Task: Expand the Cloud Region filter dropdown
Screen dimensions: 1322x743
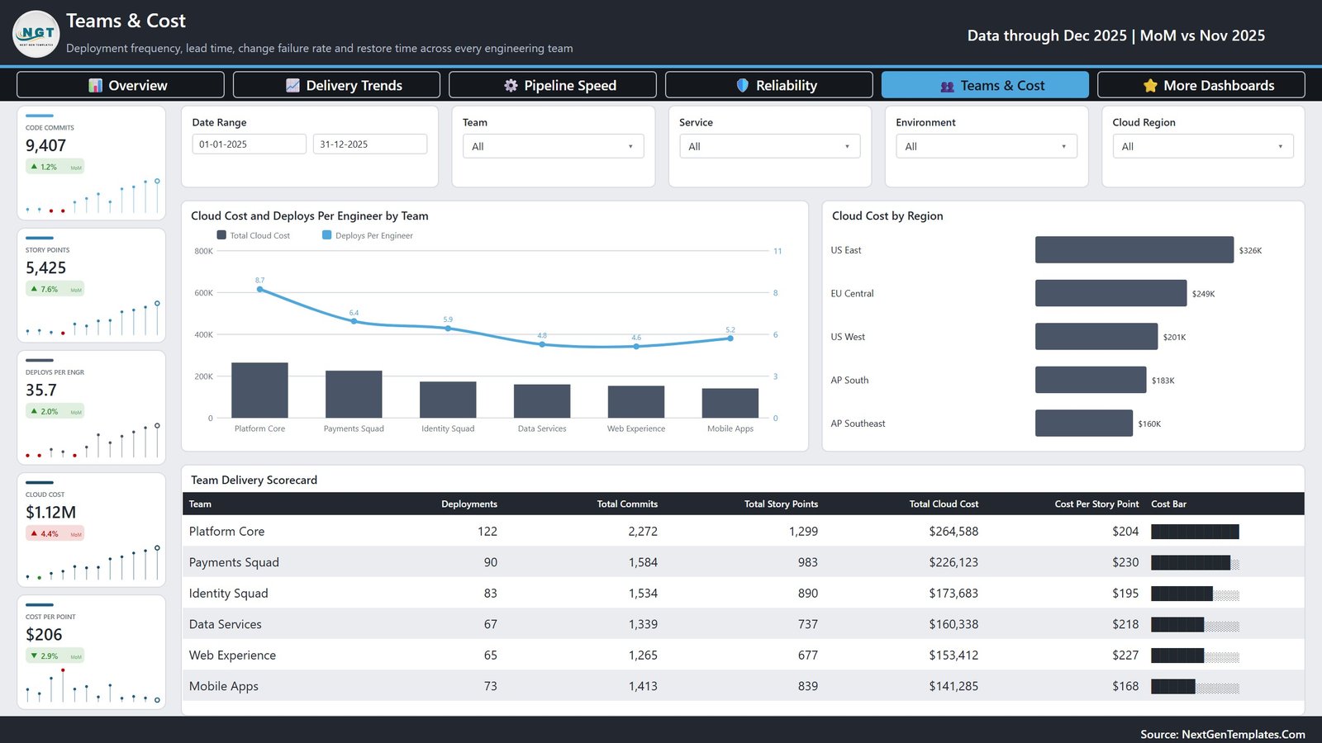Action: 1203,146
